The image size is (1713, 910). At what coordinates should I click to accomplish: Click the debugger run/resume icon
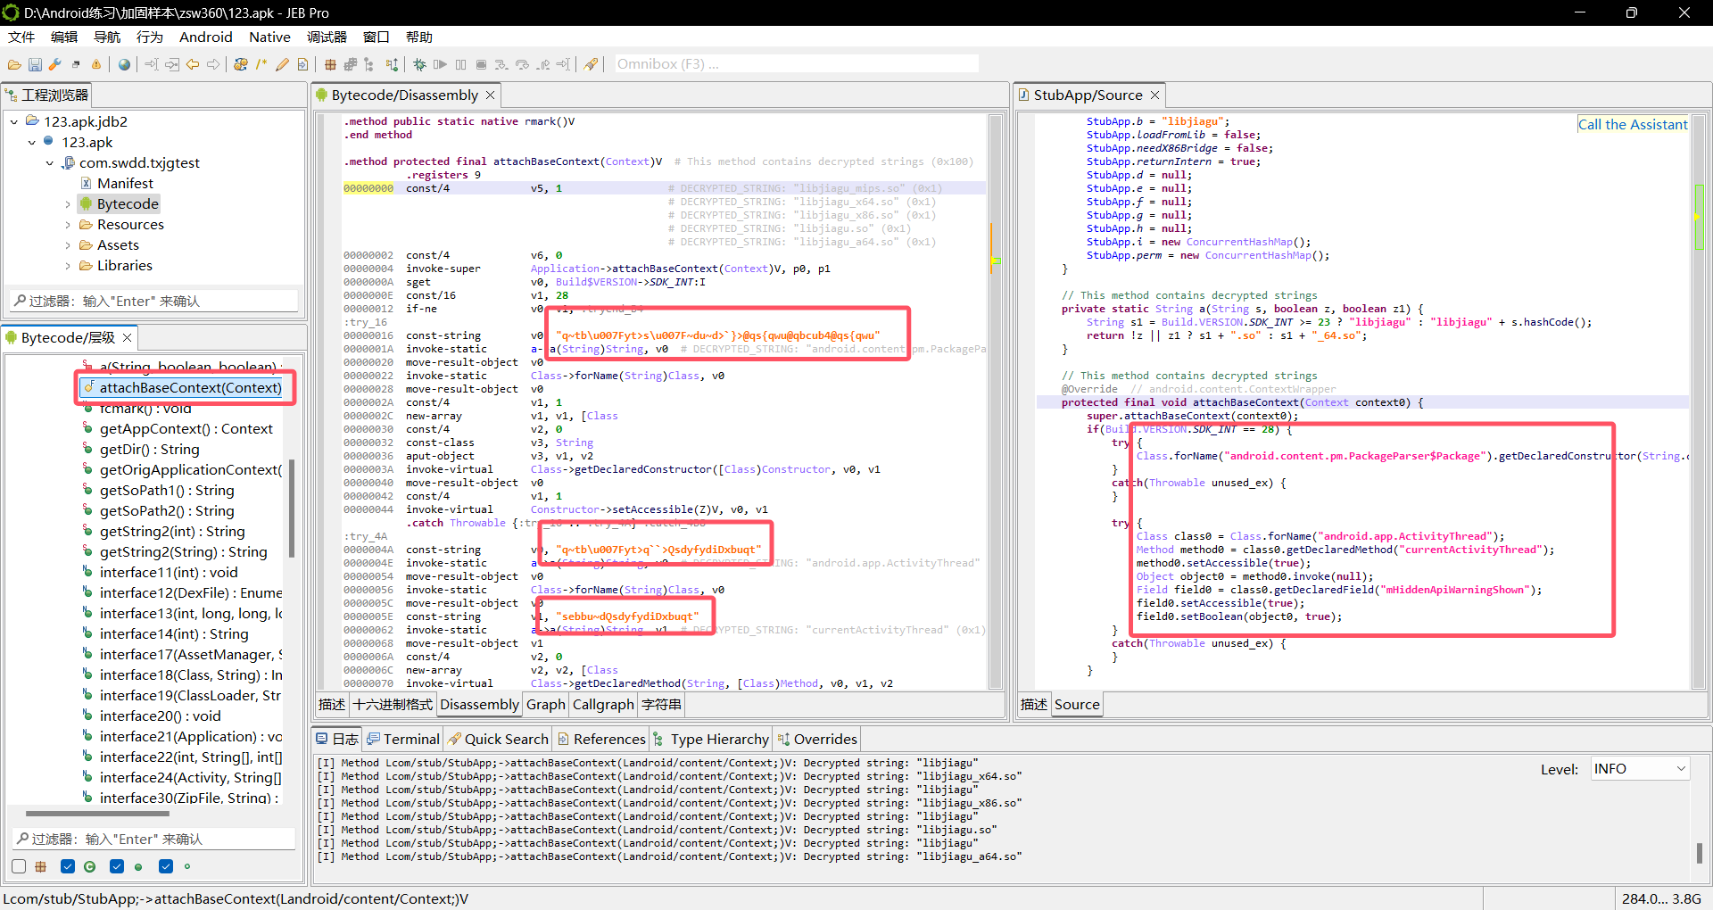[440, 64]
